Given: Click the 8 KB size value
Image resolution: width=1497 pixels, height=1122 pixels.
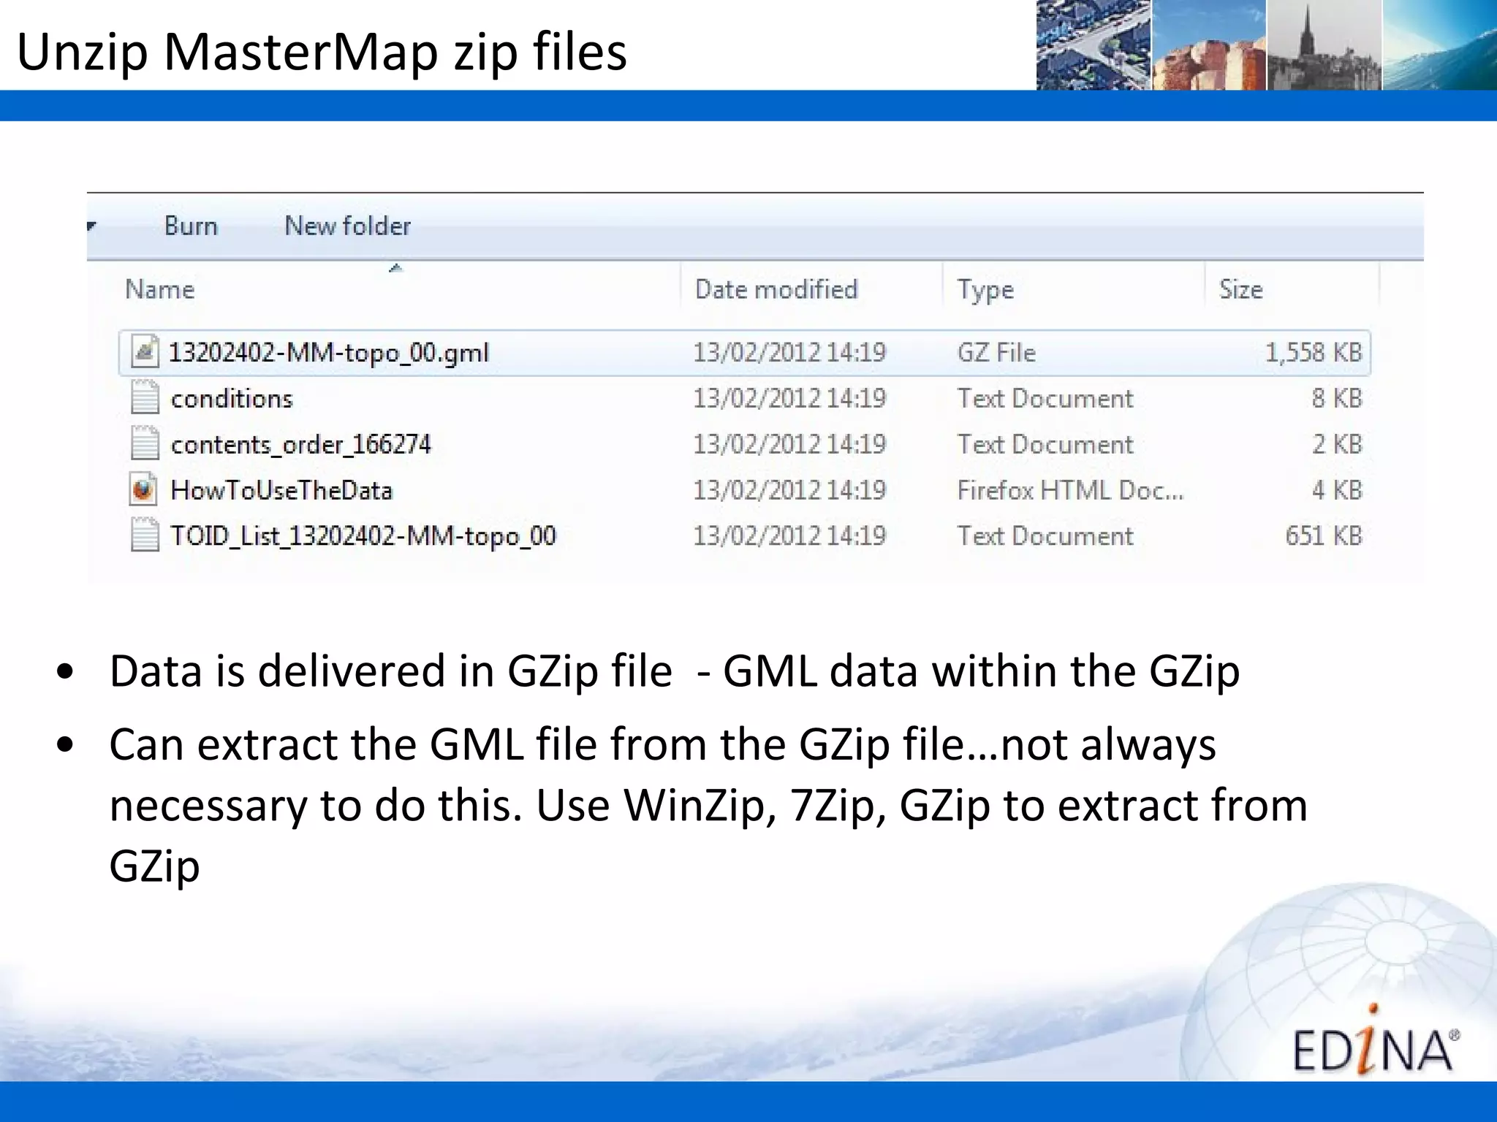Looking at the screenshot, I should (1337, 398).
